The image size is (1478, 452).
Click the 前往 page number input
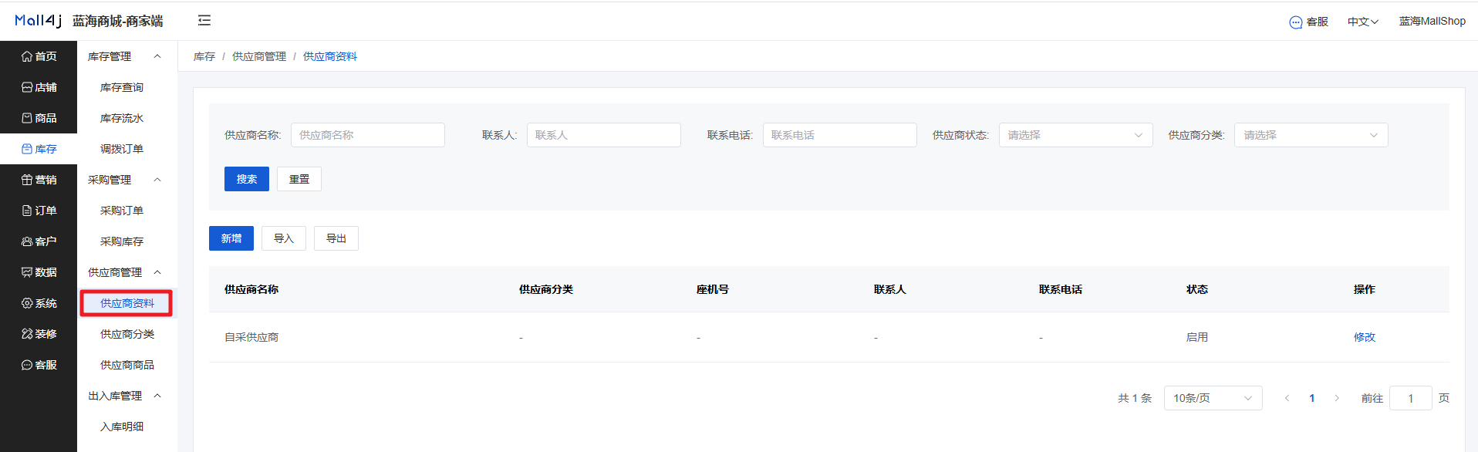[1411, 398]
